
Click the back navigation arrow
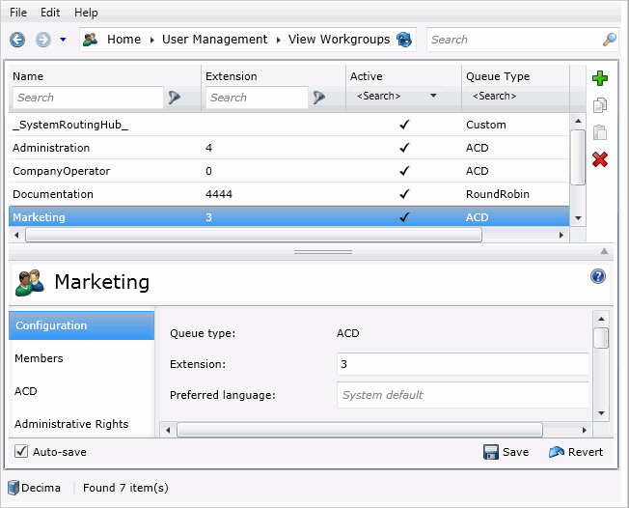coord(17,40)
